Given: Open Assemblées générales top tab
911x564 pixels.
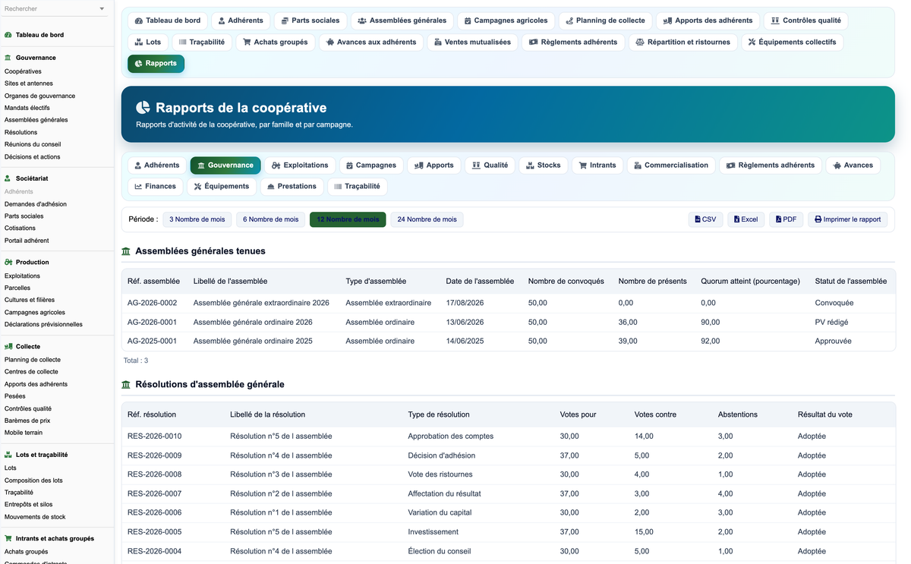Looking at the screenshot, I should (x=402, y=20).
